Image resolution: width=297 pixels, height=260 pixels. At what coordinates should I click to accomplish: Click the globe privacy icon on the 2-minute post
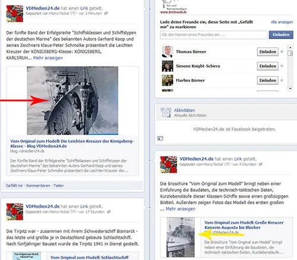[x=106, y=13]
